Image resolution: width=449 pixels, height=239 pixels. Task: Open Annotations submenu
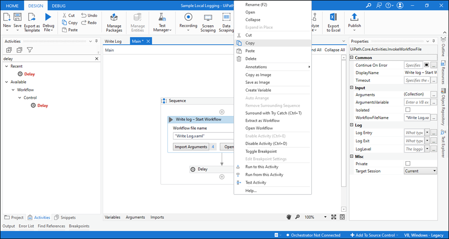tap(273, 67)
